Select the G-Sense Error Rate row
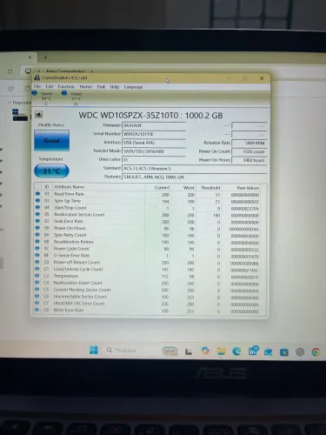 point(147,256)
